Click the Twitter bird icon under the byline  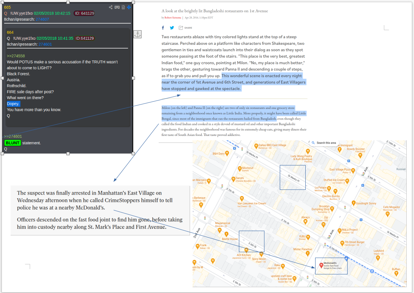point(172,28)
